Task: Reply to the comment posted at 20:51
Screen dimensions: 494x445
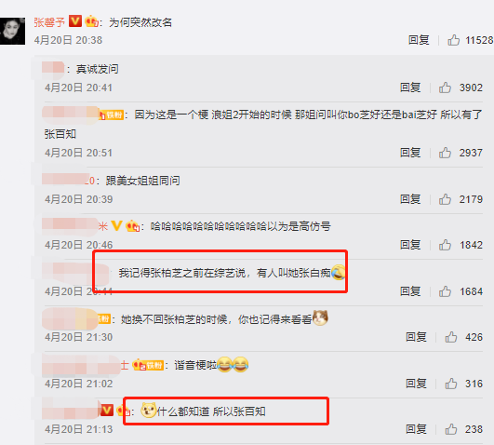Action: pyautogui.click(x=410, y=153)
